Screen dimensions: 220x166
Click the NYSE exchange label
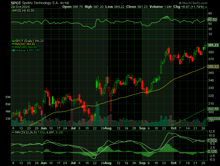65,3
